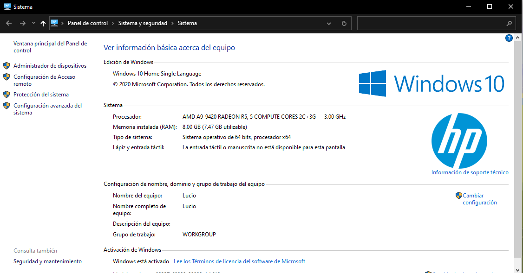Select Sistema y seguridad in the breadcrumb
Viewport: 523px width, 273px height.
[142, 23]
